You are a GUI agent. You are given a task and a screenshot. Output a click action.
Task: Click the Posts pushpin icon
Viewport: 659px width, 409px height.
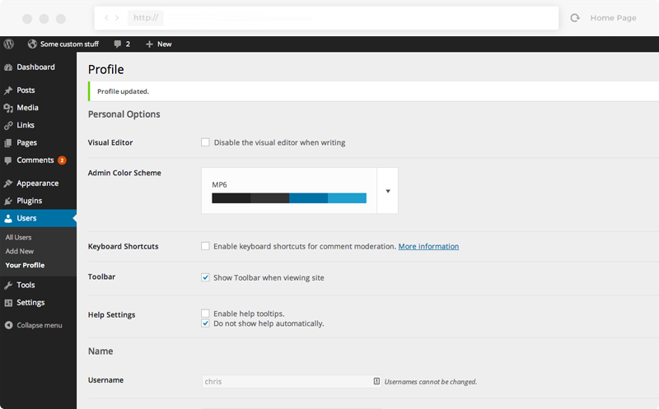pyautogui.click(x=8, y=91)
